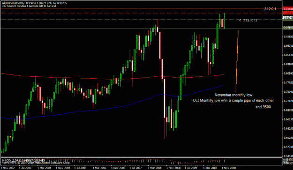
Task: Click the '1 Nov 2002' date label
Action: (x=8, y=168)
